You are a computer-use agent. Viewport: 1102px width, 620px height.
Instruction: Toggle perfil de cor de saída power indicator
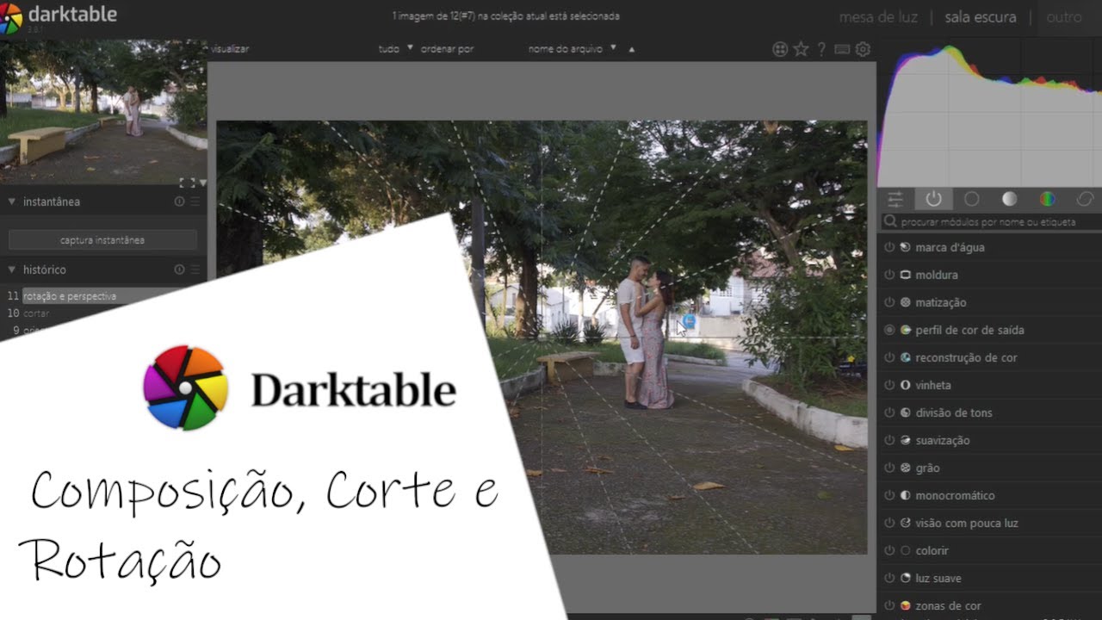889,330
